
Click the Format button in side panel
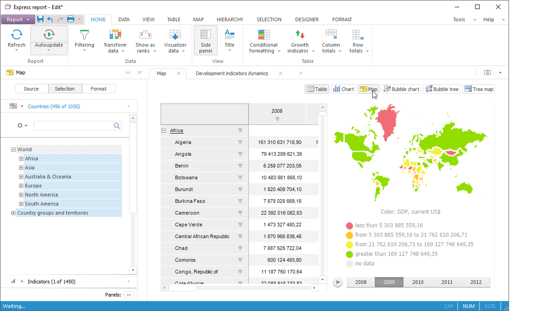(98, 89)
